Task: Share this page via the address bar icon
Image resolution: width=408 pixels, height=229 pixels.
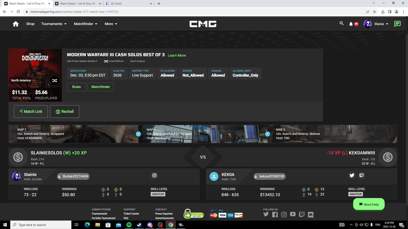Action: tap(368, 12)
